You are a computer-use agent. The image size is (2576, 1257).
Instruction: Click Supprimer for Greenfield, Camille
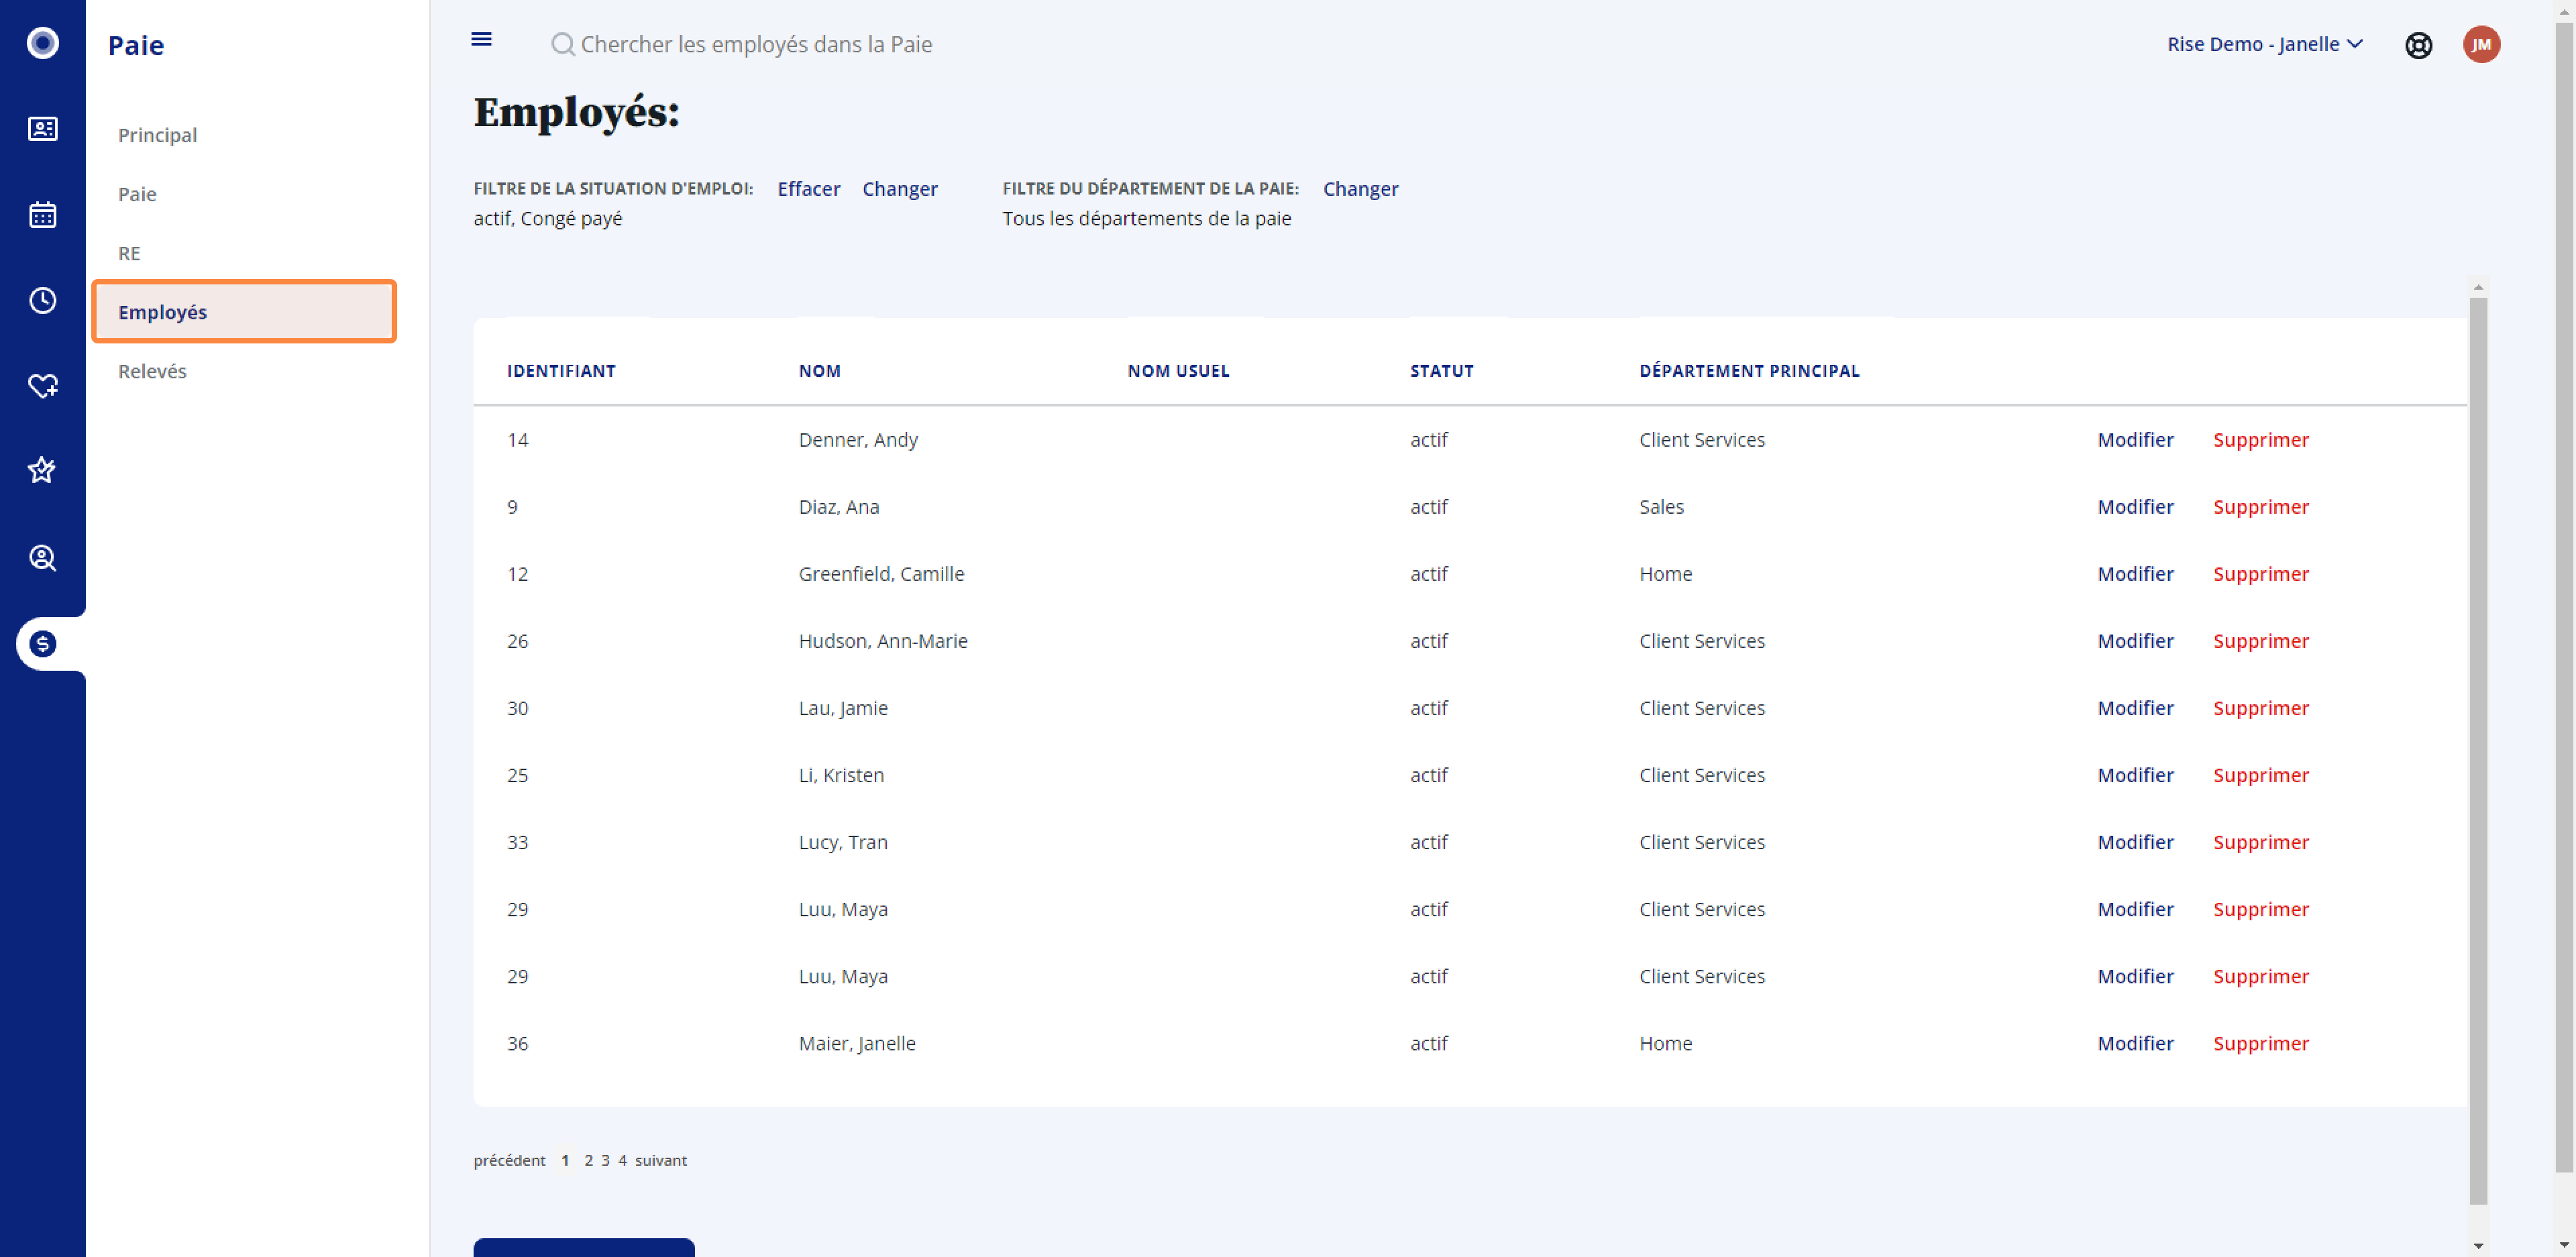[2260, 574]
